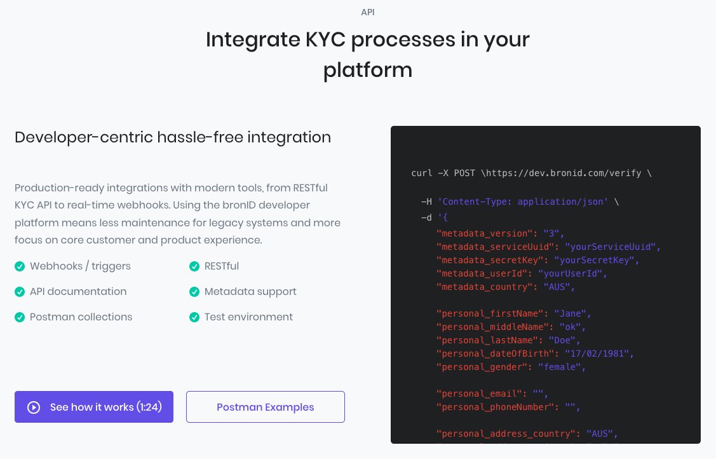Screen dimensions: 716x459
Task: Click the "metadata_serviceUuid" code line
Action: pos(548,247)
